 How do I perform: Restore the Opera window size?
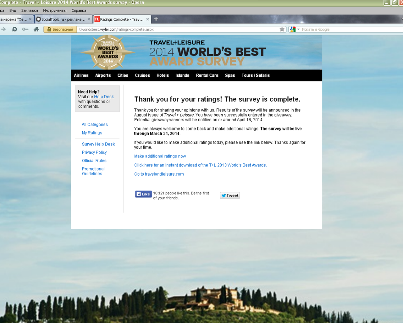click(x=395, y=3)
